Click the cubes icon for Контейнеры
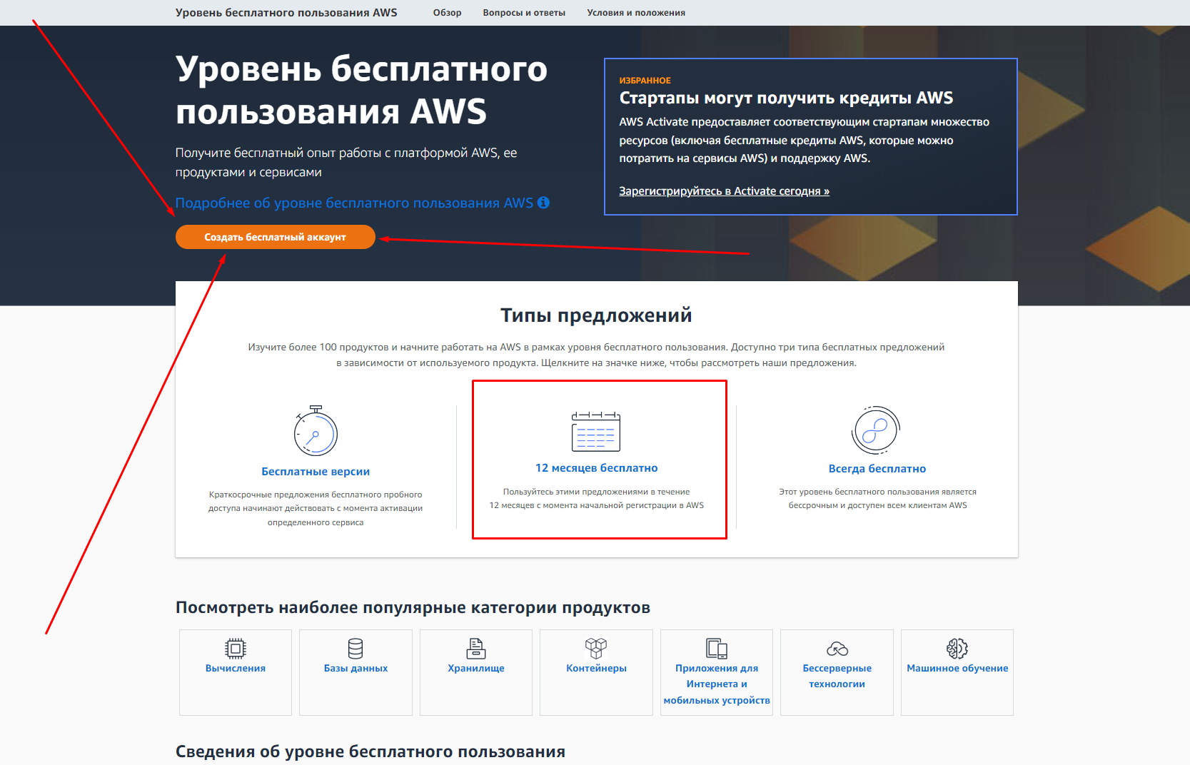Screen dimensions: 1190x765 596,648
